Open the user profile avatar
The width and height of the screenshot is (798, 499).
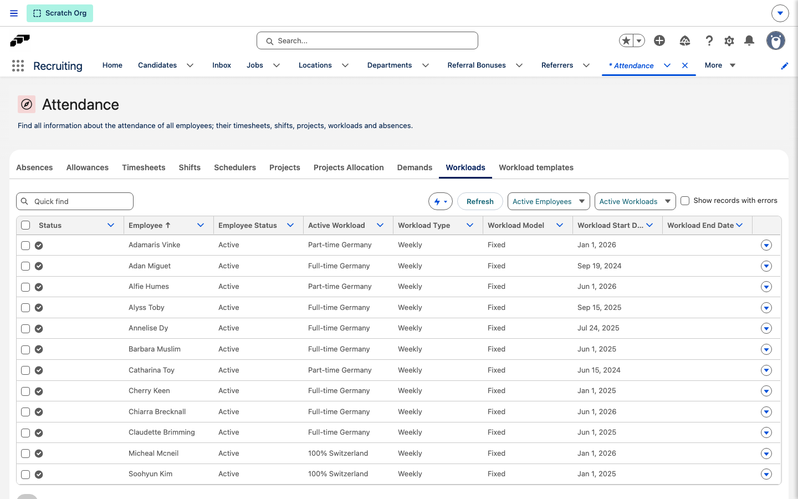(776, 40)
